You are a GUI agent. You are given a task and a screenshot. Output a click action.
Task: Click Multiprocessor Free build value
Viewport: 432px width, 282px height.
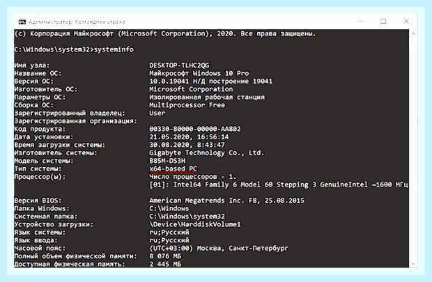(187, 105)
